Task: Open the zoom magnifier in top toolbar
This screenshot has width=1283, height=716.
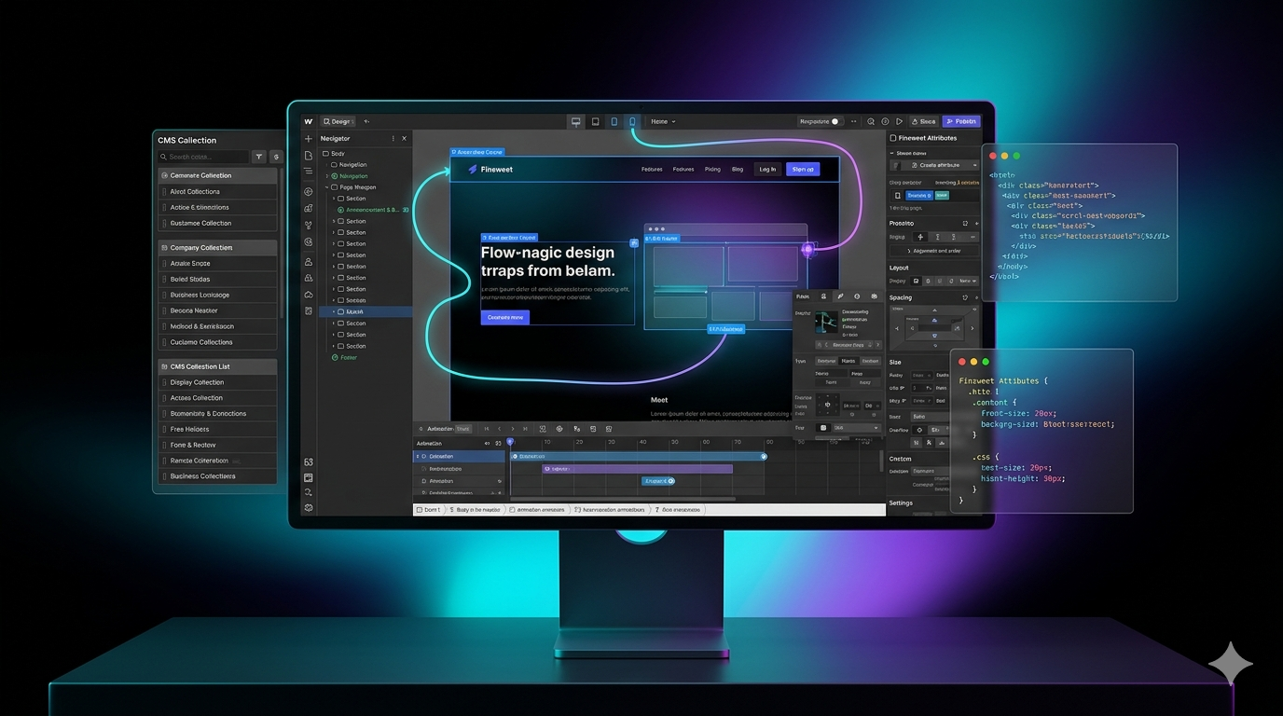Action: click(x=871, y=121)
